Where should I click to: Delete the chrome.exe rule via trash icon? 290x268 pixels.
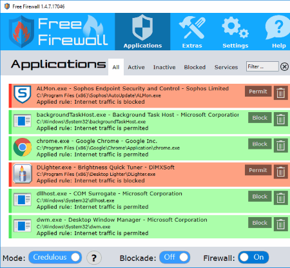click(x=280, y=146)
